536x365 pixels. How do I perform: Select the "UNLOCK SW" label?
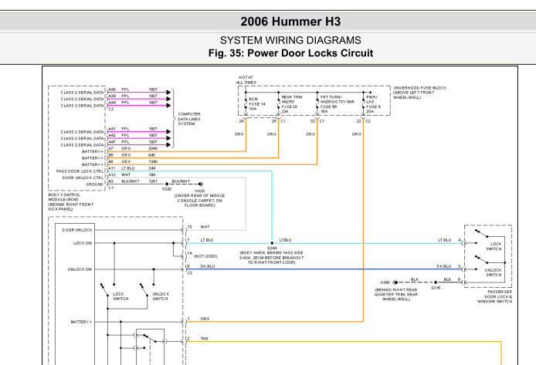pyautogui.click(x=80, y=269)
